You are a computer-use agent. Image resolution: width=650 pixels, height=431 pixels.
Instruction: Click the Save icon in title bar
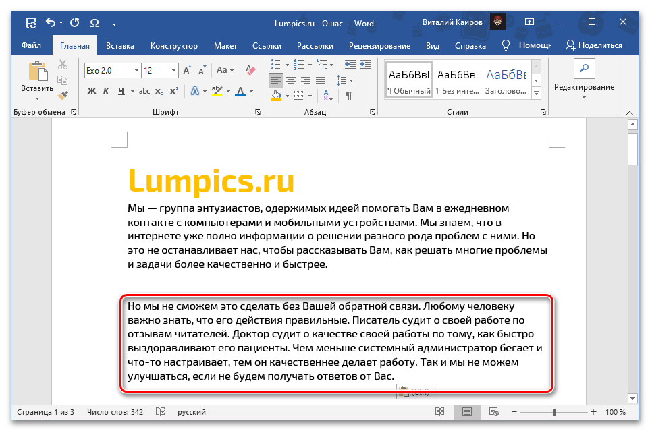tap(31, 23)
